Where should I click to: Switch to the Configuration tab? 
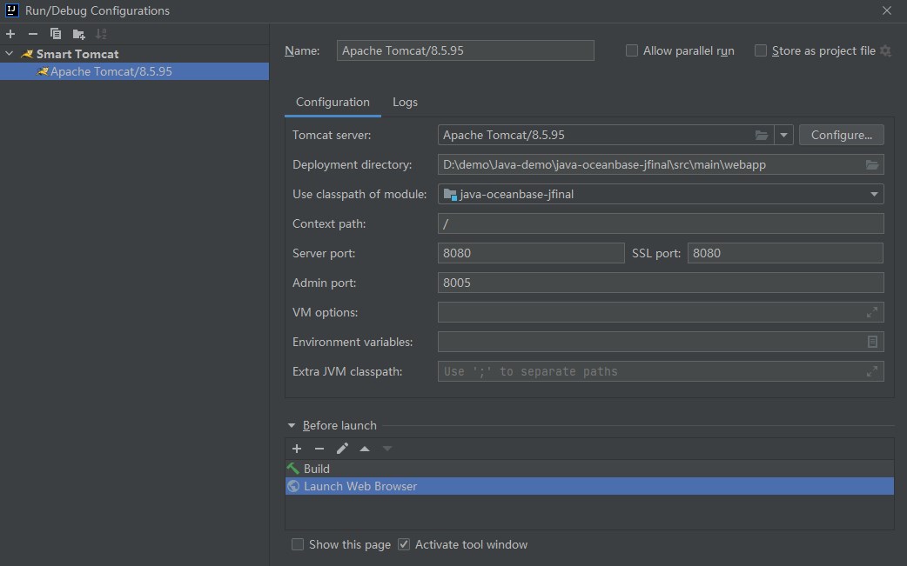click(x=333, y=102)
